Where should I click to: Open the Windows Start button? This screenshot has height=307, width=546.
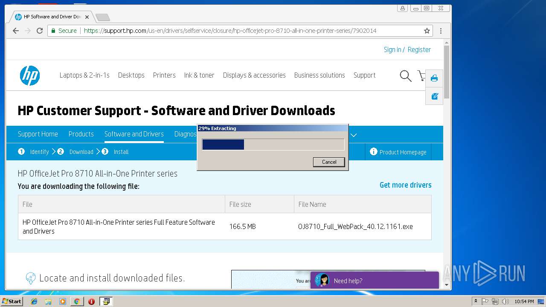12,301
